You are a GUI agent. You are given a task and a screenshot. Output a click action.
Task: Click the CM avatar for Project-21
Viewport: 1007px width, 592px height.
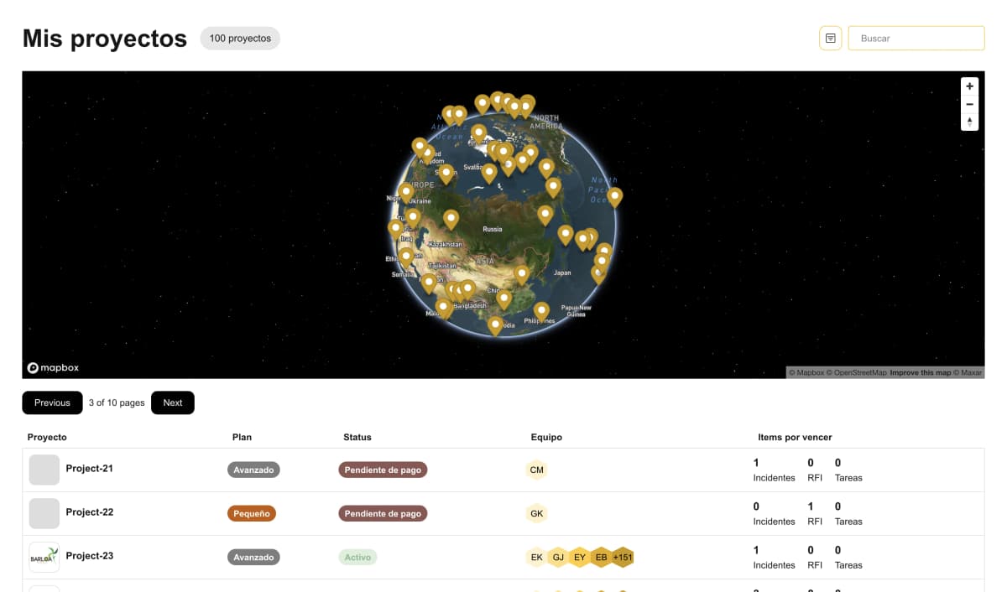click(536, 470)
